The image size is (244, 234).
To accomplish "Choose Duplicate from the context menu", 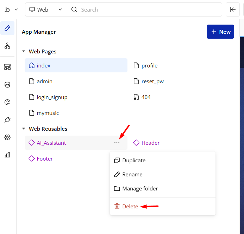I will point(133,161).
